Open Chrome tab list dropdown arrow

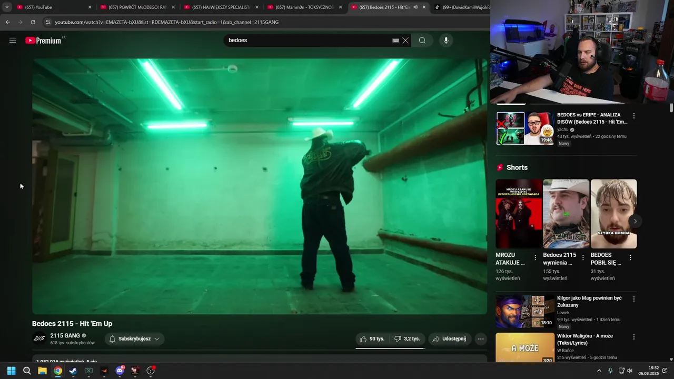7,7
